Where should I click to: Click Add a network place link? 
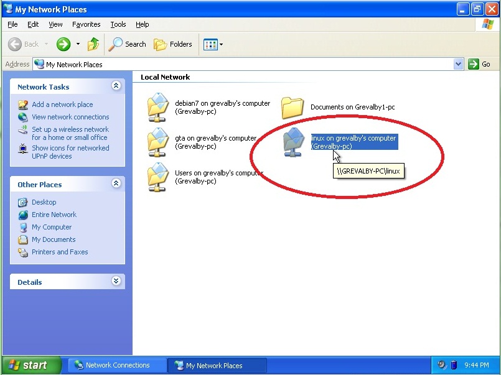point(62,104)
